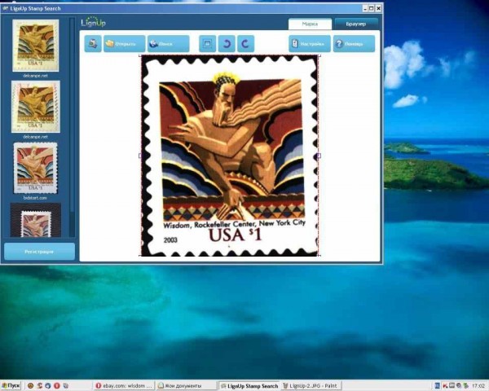The height and width of the screenshot is (391, 489).
Task: Click the LignUp logo
Action: click(94, 22)
